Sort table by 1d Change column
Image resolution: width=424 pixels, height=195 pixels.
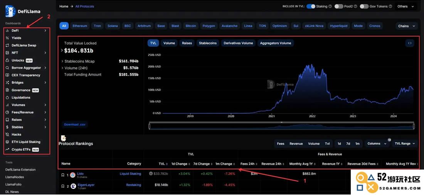[x=181, y=164]
